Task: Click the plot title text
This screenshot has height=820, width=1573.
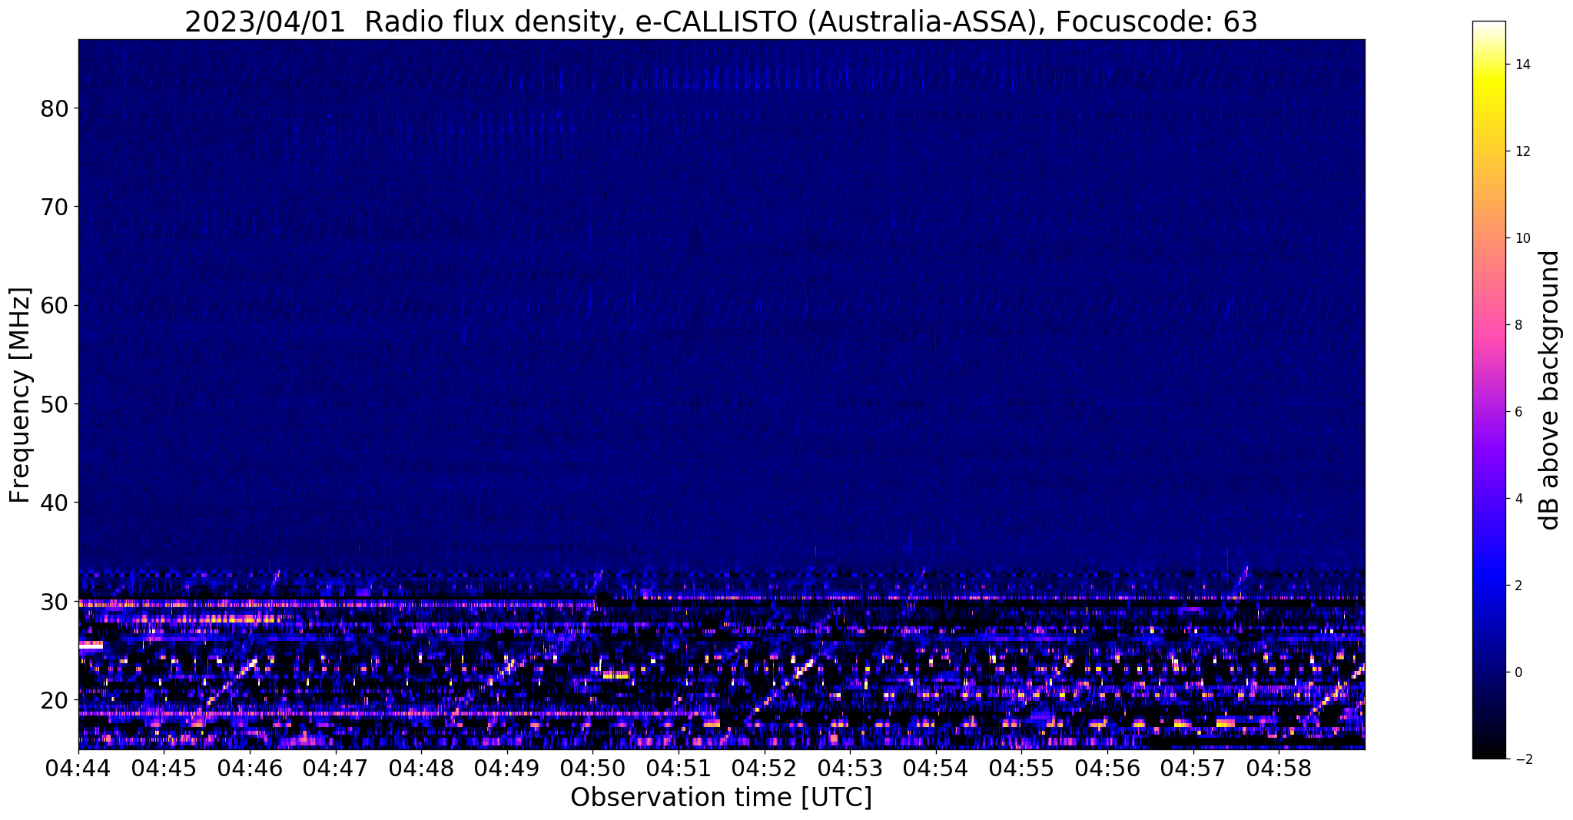Action: (721, 22)
